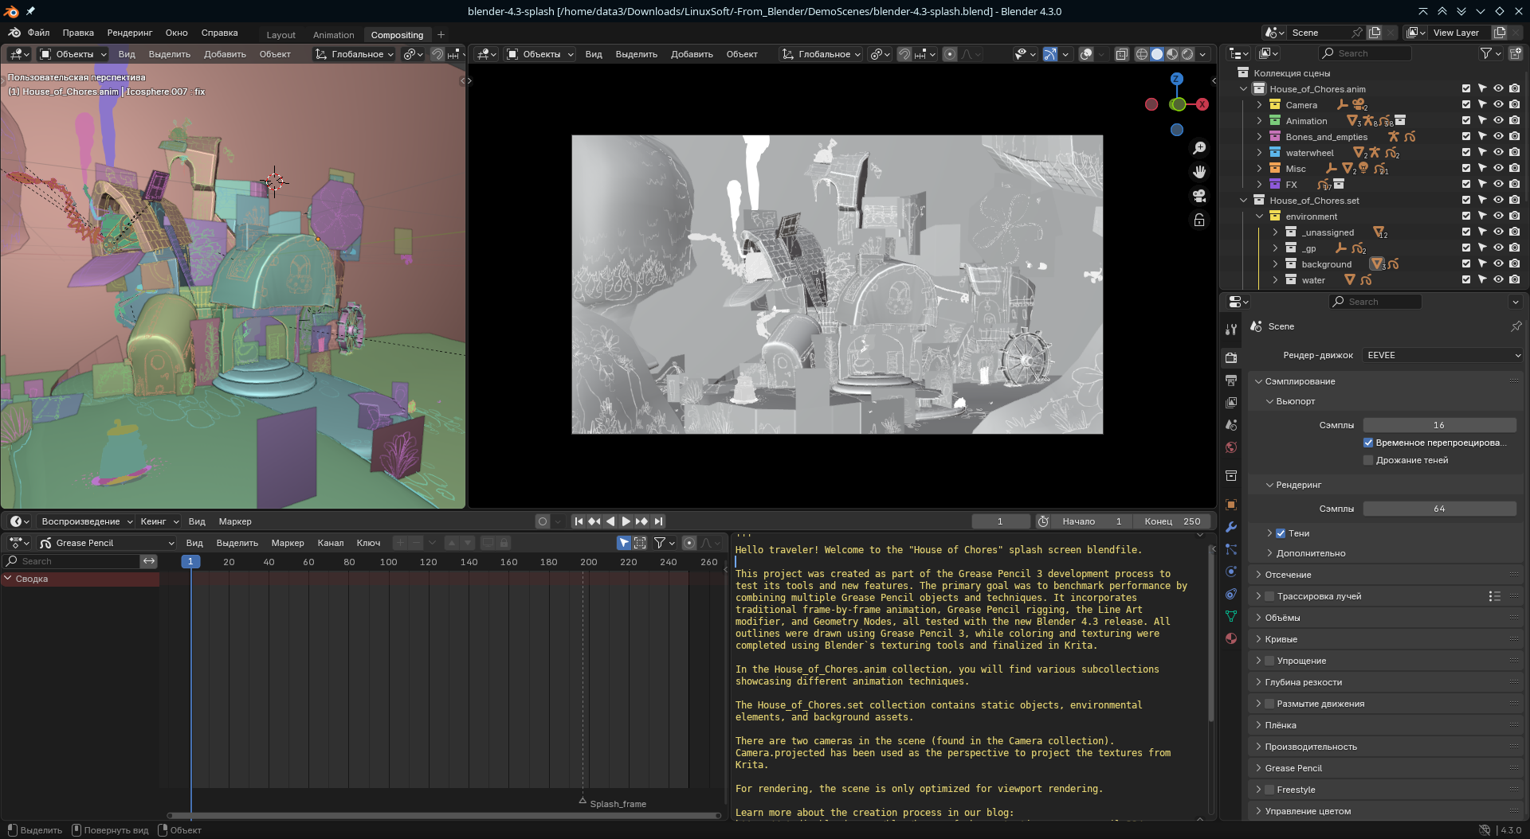Click the hand pan icon in right viewport
1530x839 pixels.
pos(1199,172)
